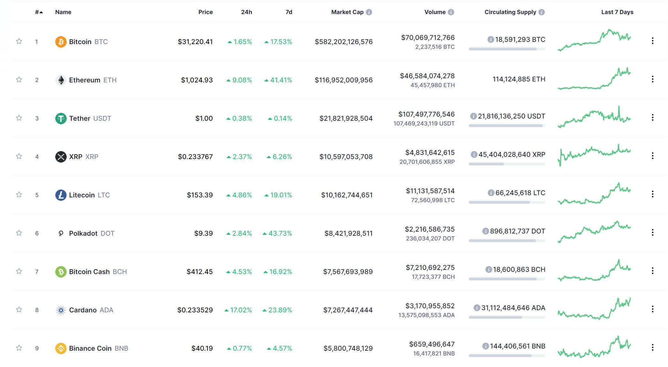This screenshot has height=367, width=668.
Task: Toggle the watchlist star for Cardano
Action: coord(19,310)
